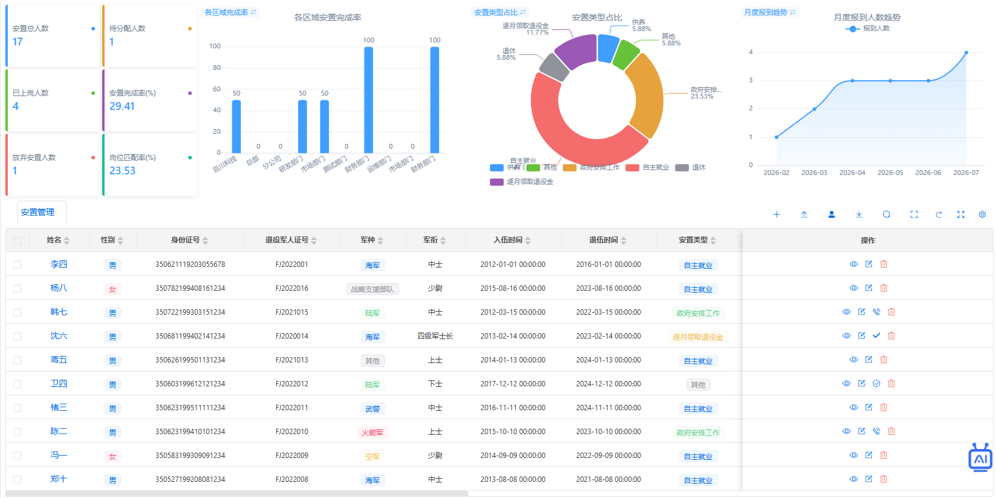The width and height of the screenshot is (996, 498).
Task: Click the dashed-square fullscreen icon in the toolbar
Action: tap(914, 214)
